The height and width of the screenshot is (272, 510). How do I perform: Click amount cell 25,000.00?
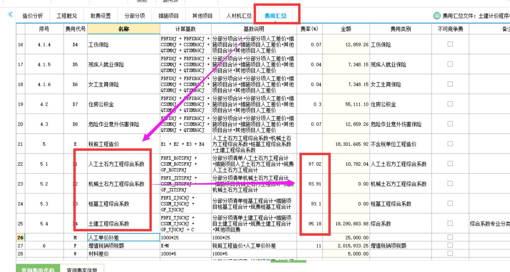pyautogui.click(x=346, y=238)
